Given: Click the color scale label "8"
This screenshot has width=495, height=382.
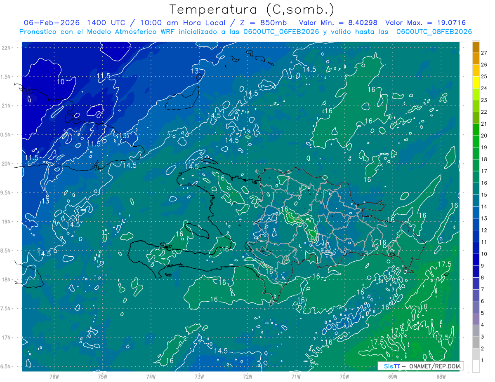Looking at the screenshot, I should coord(483,278).
